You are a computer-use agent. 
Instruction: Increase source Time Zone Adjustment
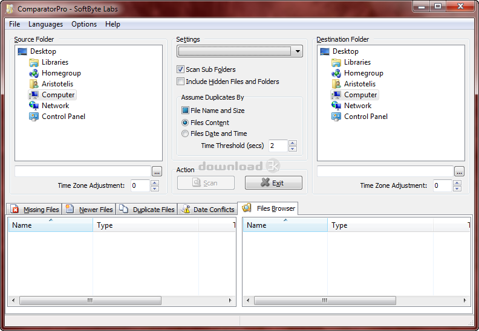click(x=155, y=183)
